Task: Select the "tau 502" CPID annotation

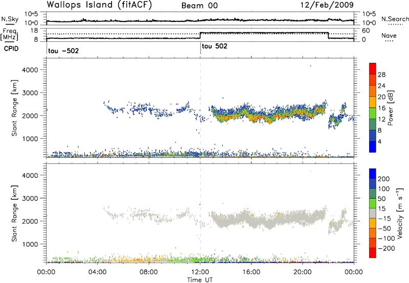Action: pos(214,46)
